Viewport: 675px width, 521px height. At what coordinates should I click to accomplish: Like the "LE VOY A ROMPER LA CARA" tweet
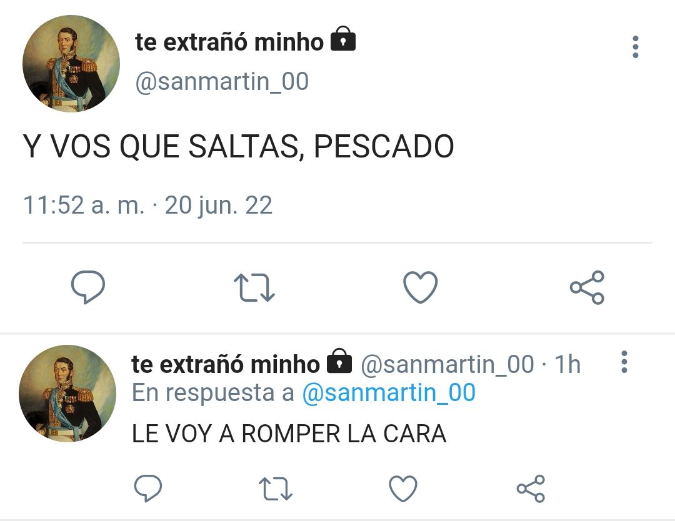[x=403, y=489]
